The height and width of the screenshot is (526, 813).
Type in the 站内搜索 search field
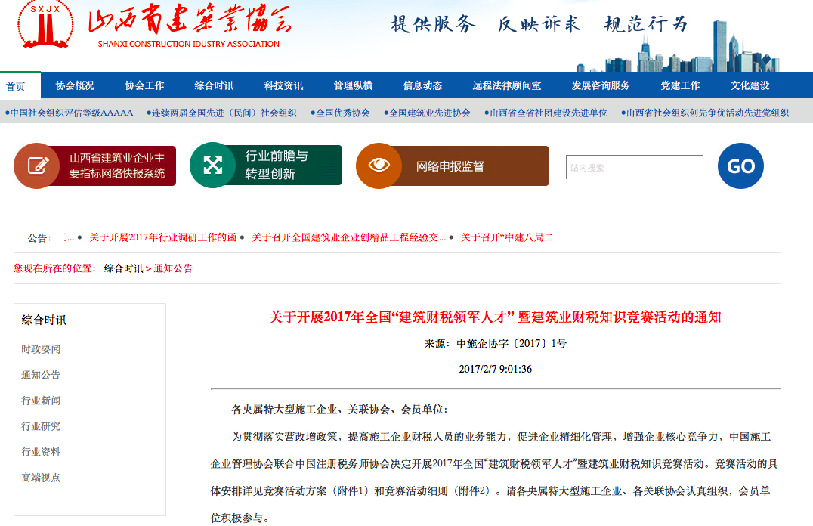(633, 167)
